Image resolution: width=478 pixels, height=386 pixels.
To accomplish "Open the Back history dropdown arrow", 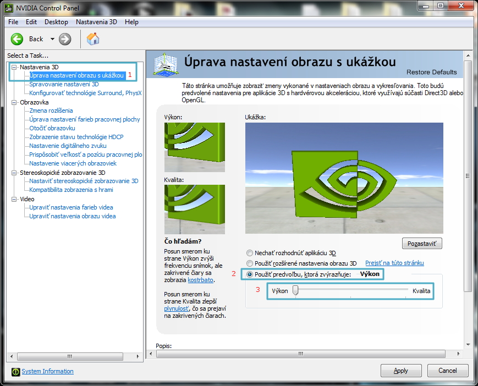I will pyautogui.click(x=52, y=39).
